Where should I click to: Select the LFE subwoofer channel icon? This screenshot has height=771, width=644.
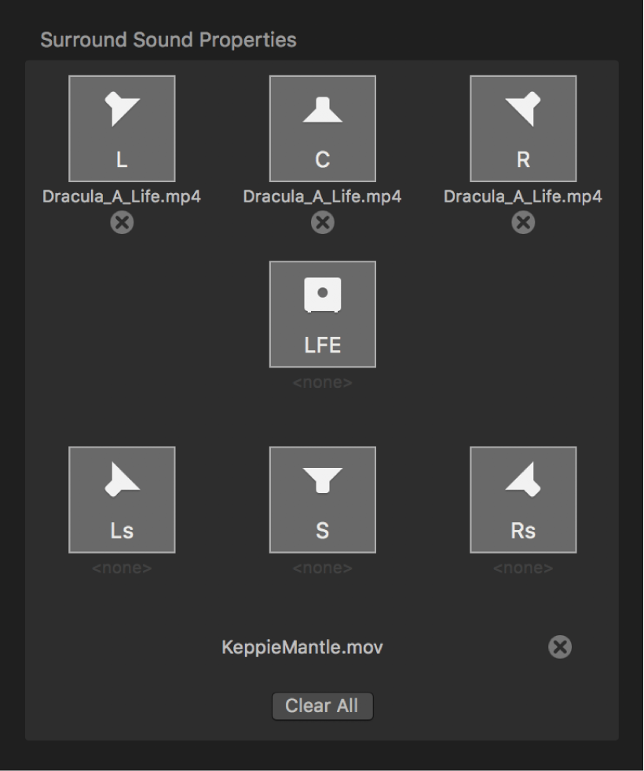[x=322, y=313]
